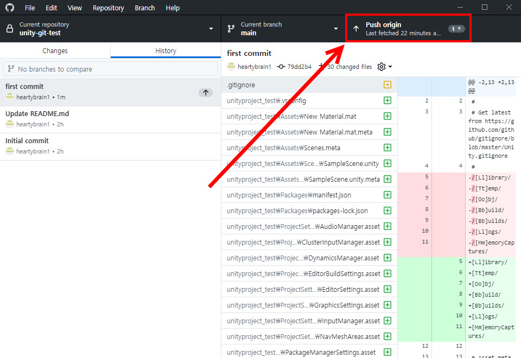
Task: Click the commit hash 79dd2b4
Action: [300, 67]
